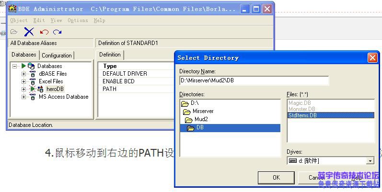382x192 pixels.
Task: Click the Directory Name text field
Action: [254, 80]
